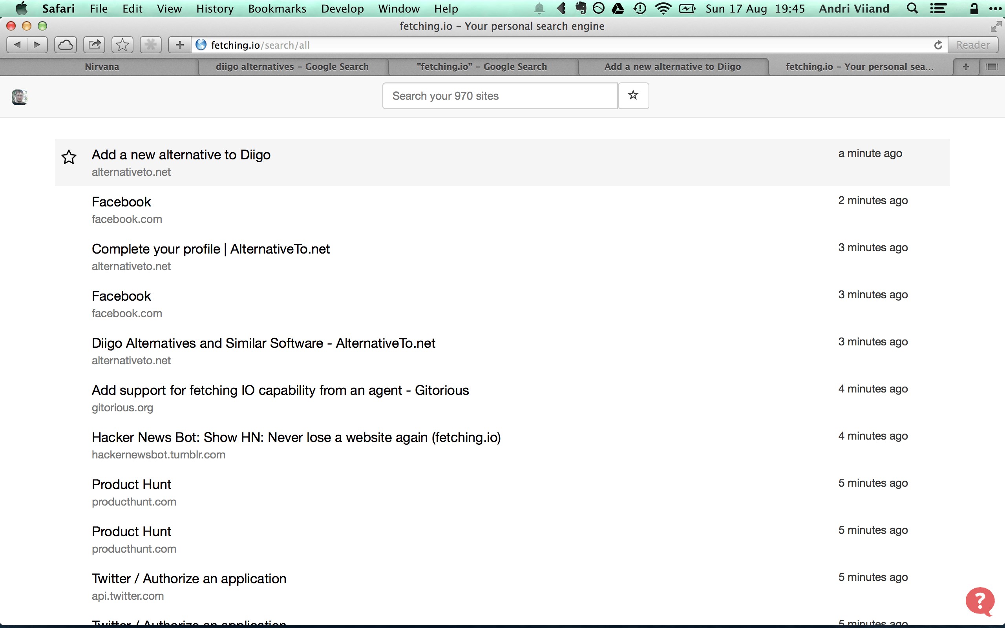Open the Bookmarks menu
Viewport: 1005px width, 628px height.
[x=277, y=8]
